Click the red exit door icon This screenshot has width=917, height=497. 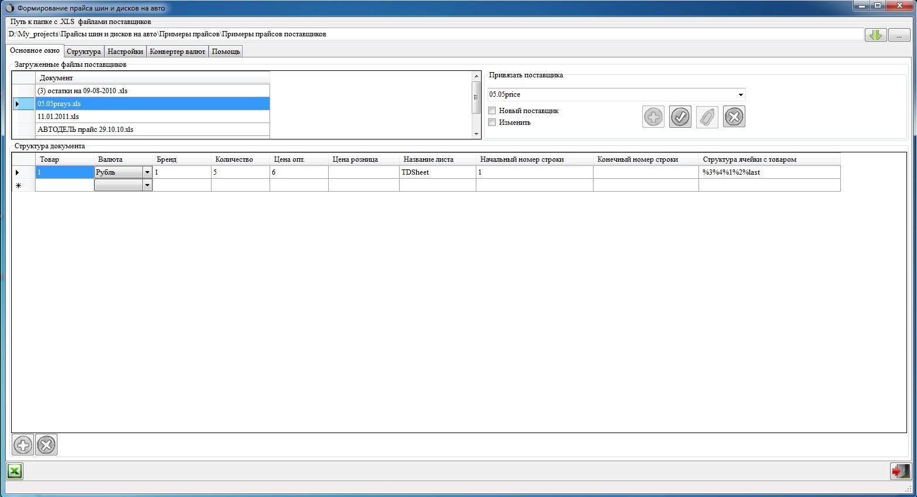[x=901, y=471]
